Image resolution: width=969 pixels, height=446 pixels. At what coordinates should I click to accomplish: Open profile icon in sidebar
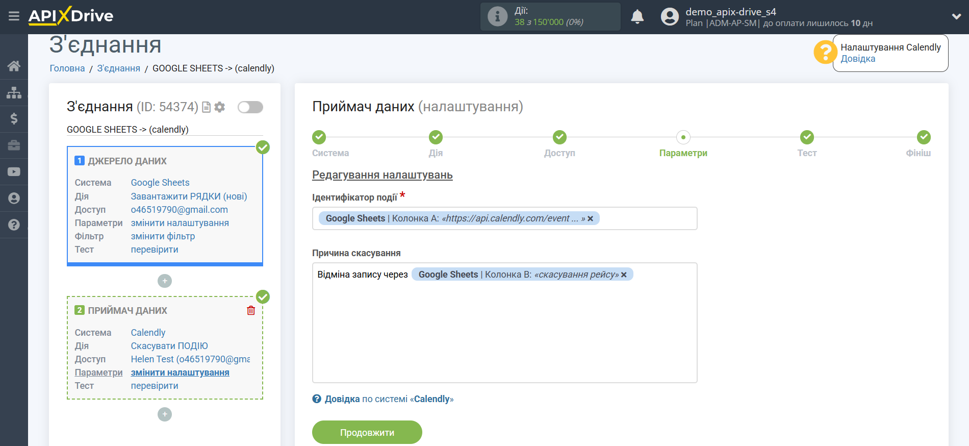click(14, 199)
